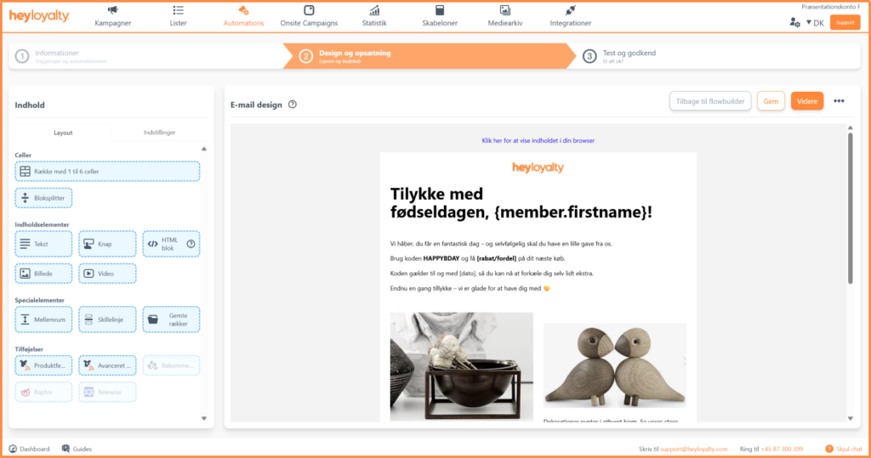Click the user settings icon in header
The image size is (871, 458).
pyautogui.click(x=795, y=23)
